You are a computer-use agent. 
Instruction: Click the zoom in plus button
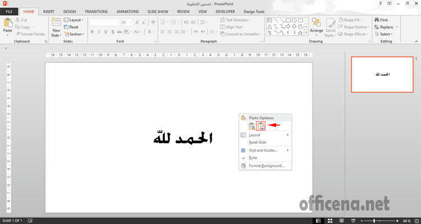tap(397, 221)
